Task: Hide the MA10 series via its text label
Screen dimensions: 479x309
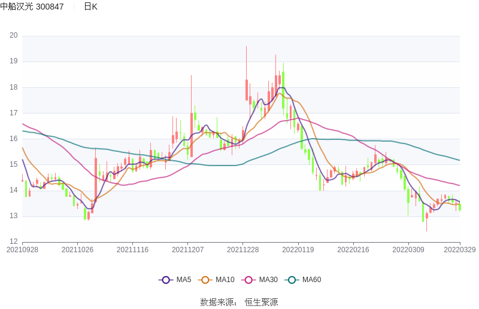Action: click(x=225, y=280)
